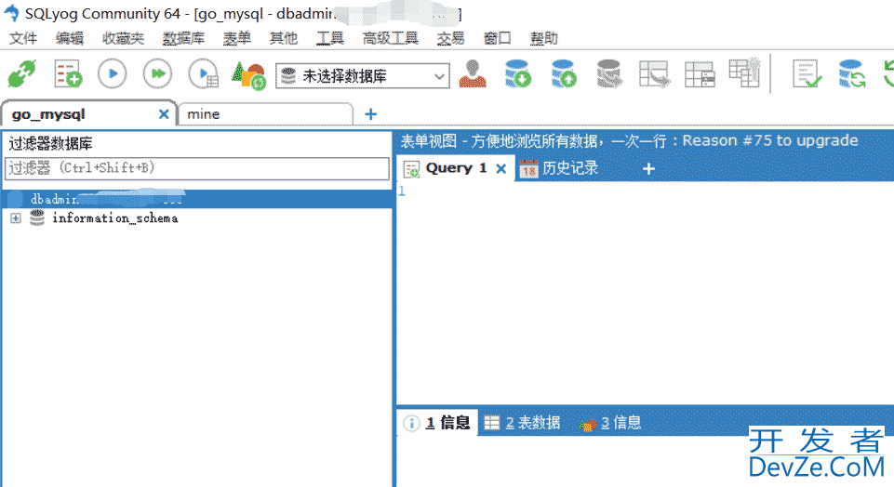Open the query builder grid icon

[x=700, y=74]
